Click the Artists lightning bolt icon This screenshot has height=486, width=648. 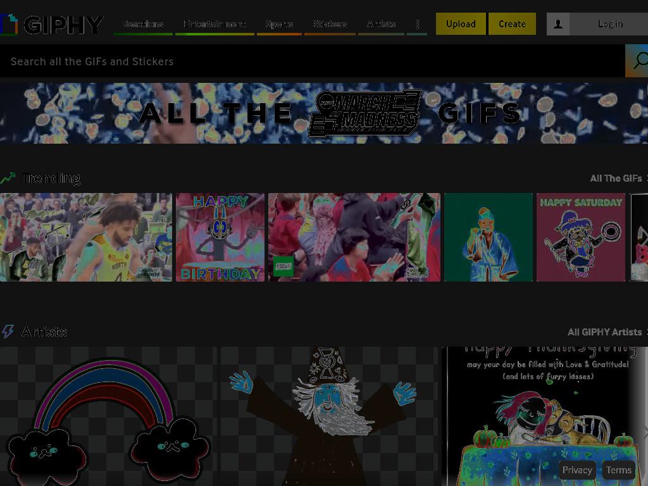point(8,332)
